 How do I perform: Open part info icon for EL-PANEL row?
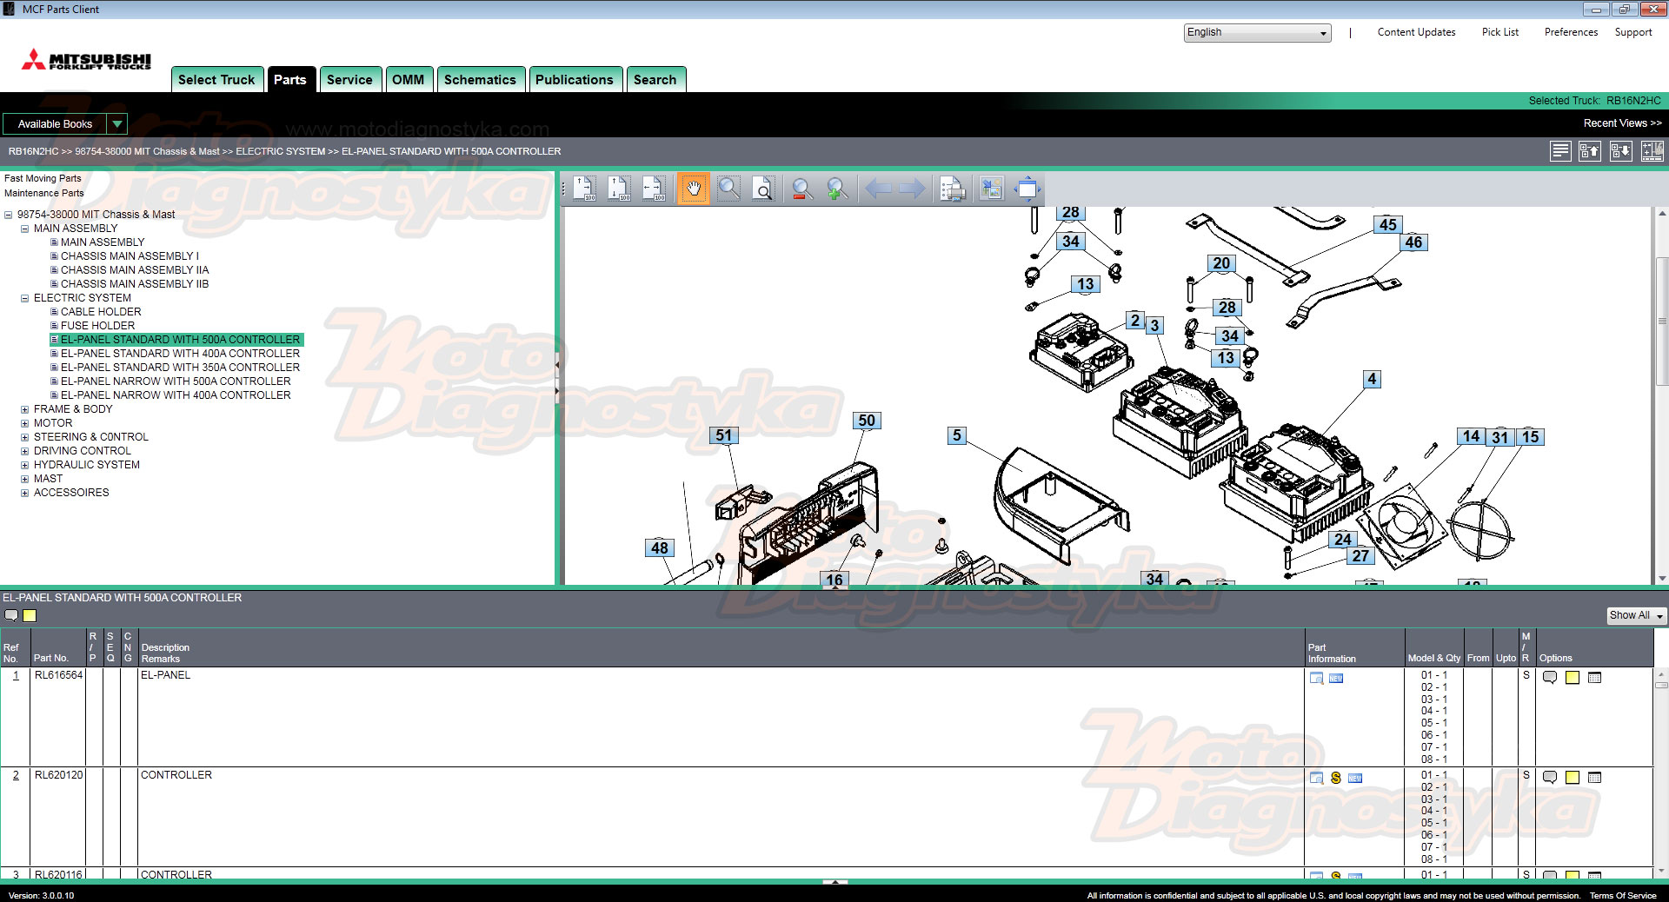click(1317, 678)
